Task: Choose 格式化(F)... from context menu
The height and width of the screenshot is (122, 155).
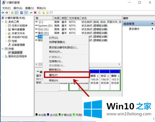Action: [x=66, y=52]
